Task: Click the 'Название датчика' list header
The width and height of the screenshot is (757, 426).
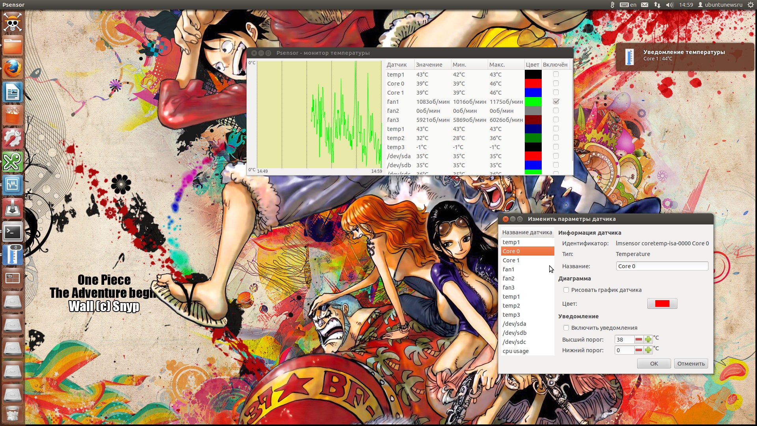Action: point(527,232)
